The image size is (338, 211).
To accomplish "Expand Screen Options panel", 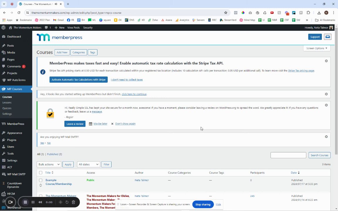I will pos(317,48).
